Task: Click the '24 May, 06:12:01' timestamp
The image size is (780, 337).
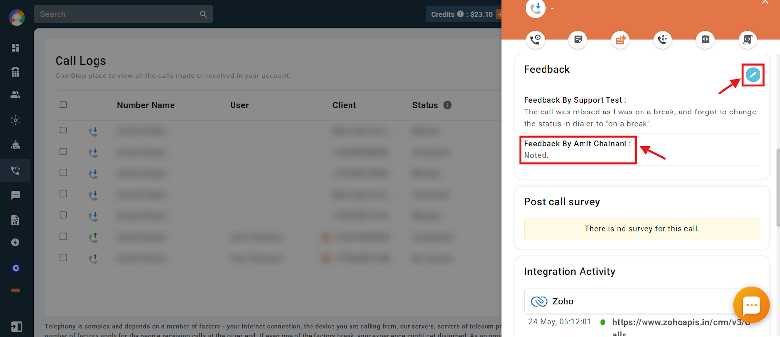Action: [x=560, y=322]
